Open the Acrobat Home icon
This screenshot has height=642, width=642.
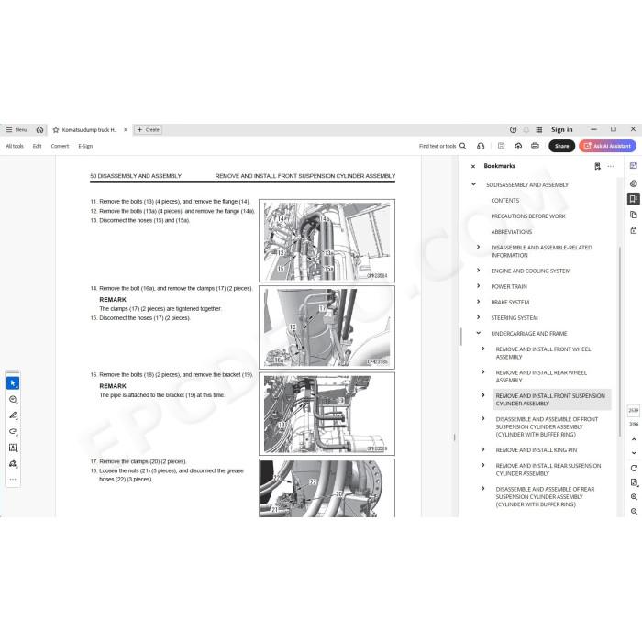(39, 130)
